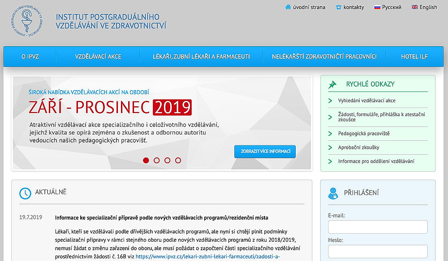
Task: Click the home icon beside úvodní strana
Action: [288, 7]
